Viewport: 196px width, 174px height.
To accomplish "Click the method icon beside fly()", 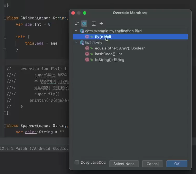I will coord(87,37).
